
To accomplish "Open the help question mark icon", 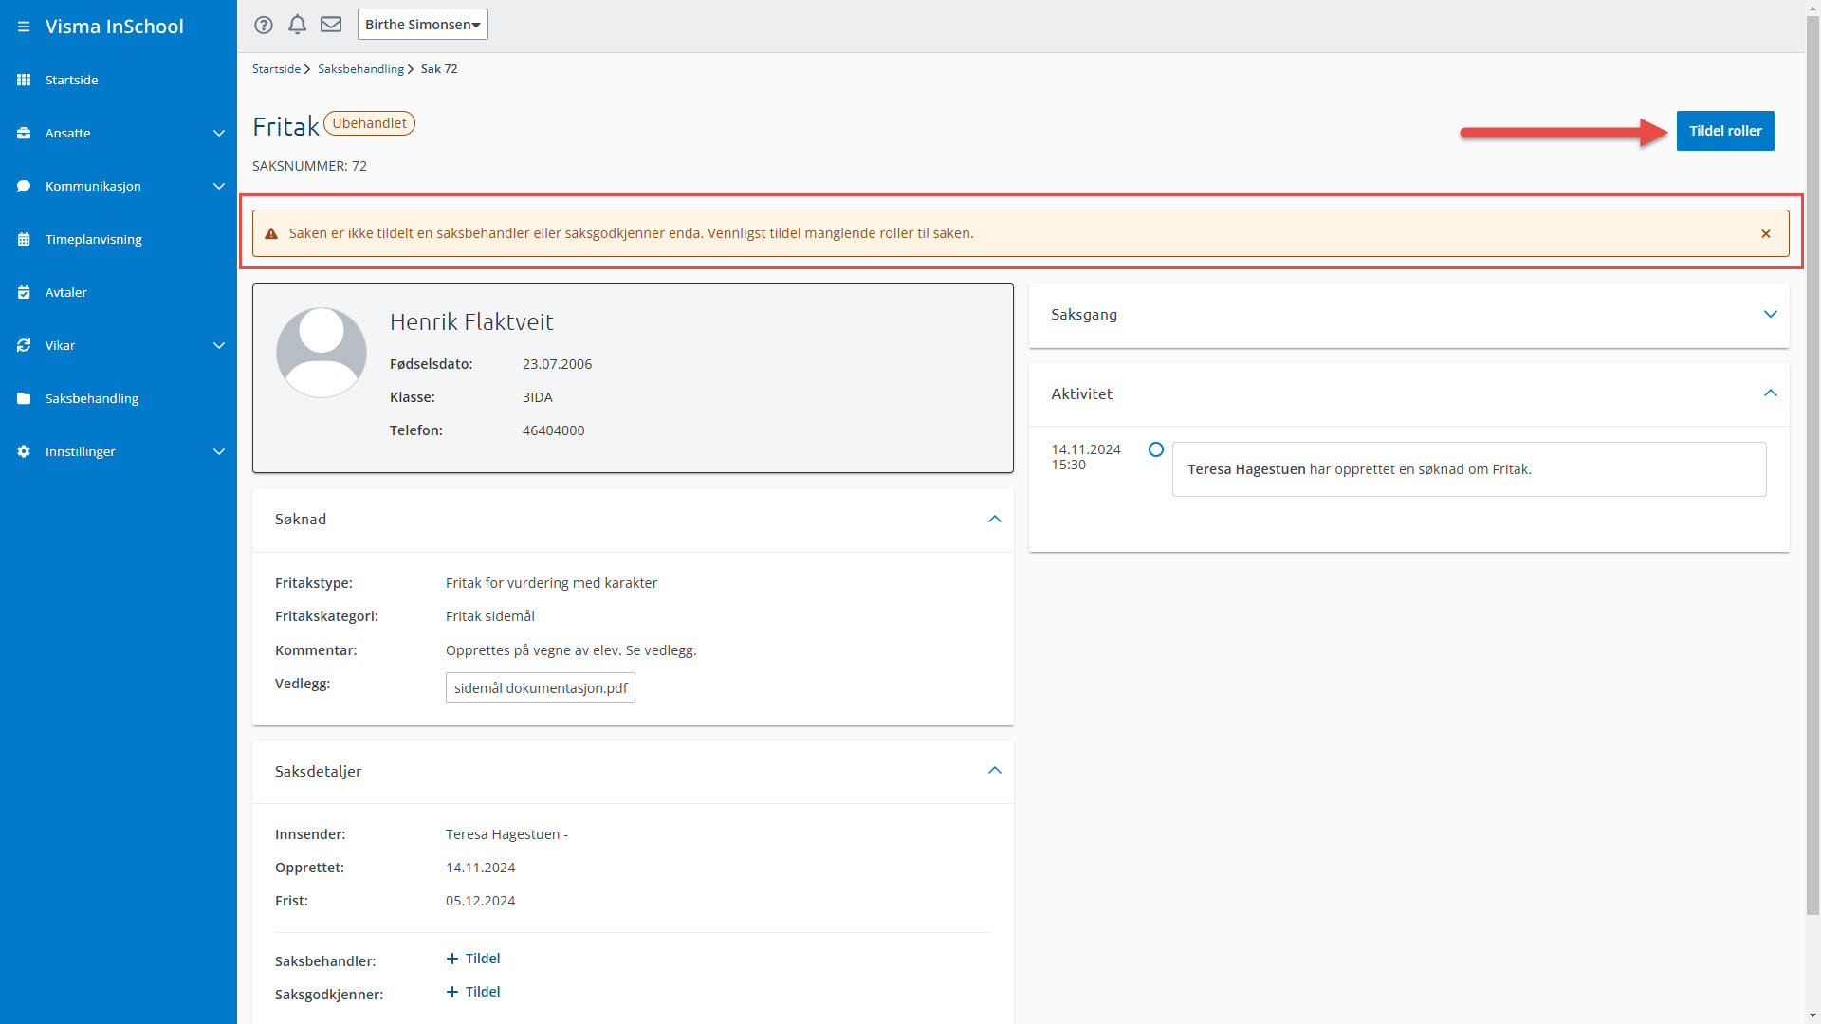I will (264, 25).
